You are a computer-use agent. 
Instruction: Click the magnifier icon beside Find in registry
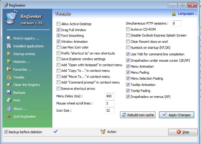[x=9, y=38]
